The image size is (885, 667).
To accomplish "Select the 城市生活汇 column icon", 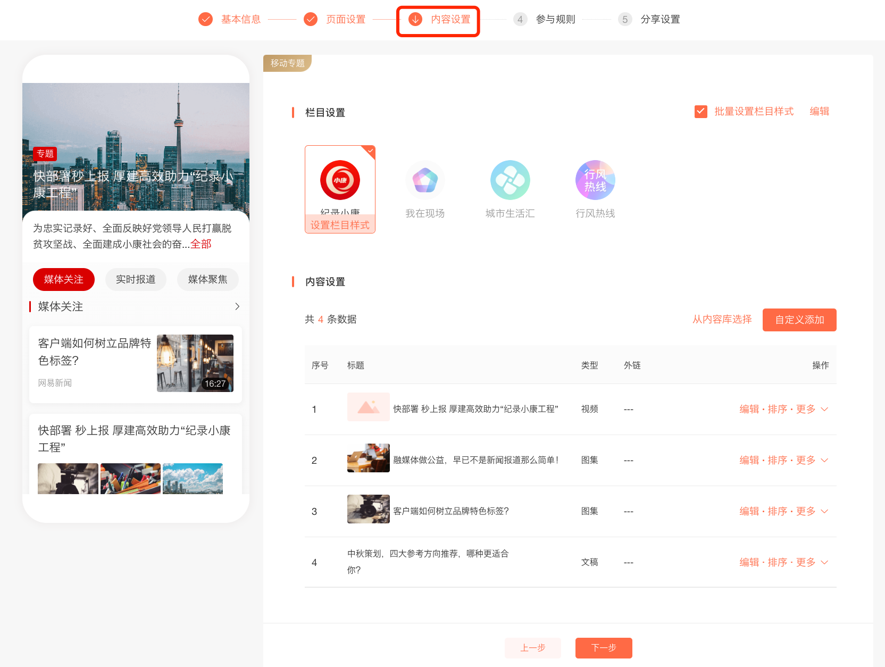I will click(510, 180).
